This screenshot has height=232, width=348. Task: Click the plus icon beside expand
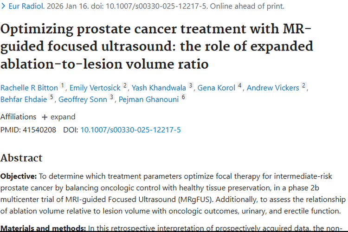point(45,117)
